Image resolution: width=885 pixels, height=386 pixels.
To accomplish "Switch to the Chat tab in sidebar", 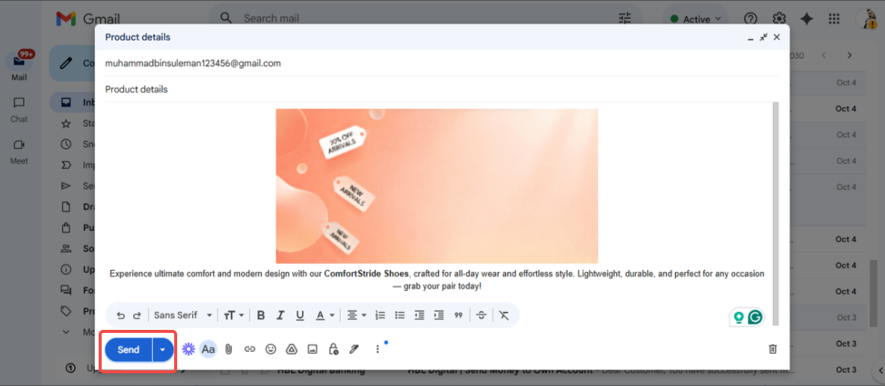I will click(x=19, y=109).
